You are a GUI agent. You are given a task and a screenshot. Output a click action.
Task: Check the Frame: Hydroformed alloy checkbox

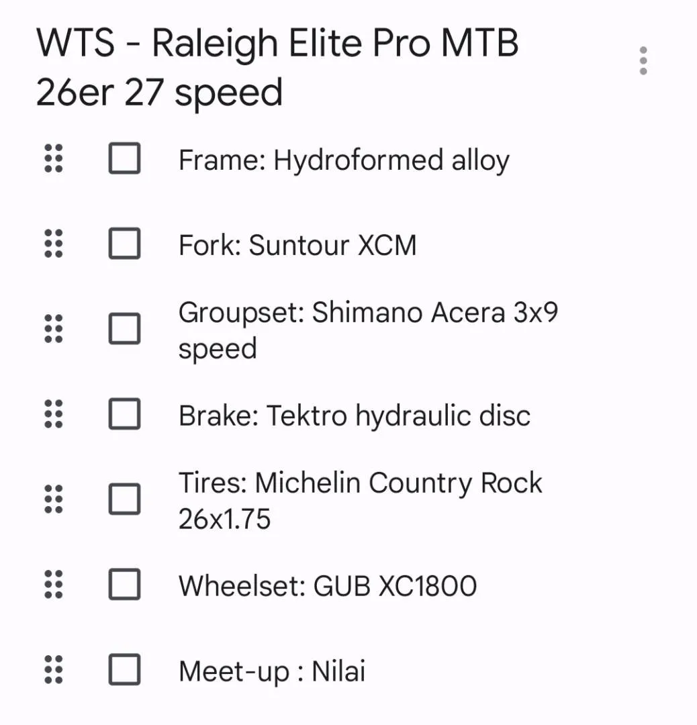[x=124, y=159]
